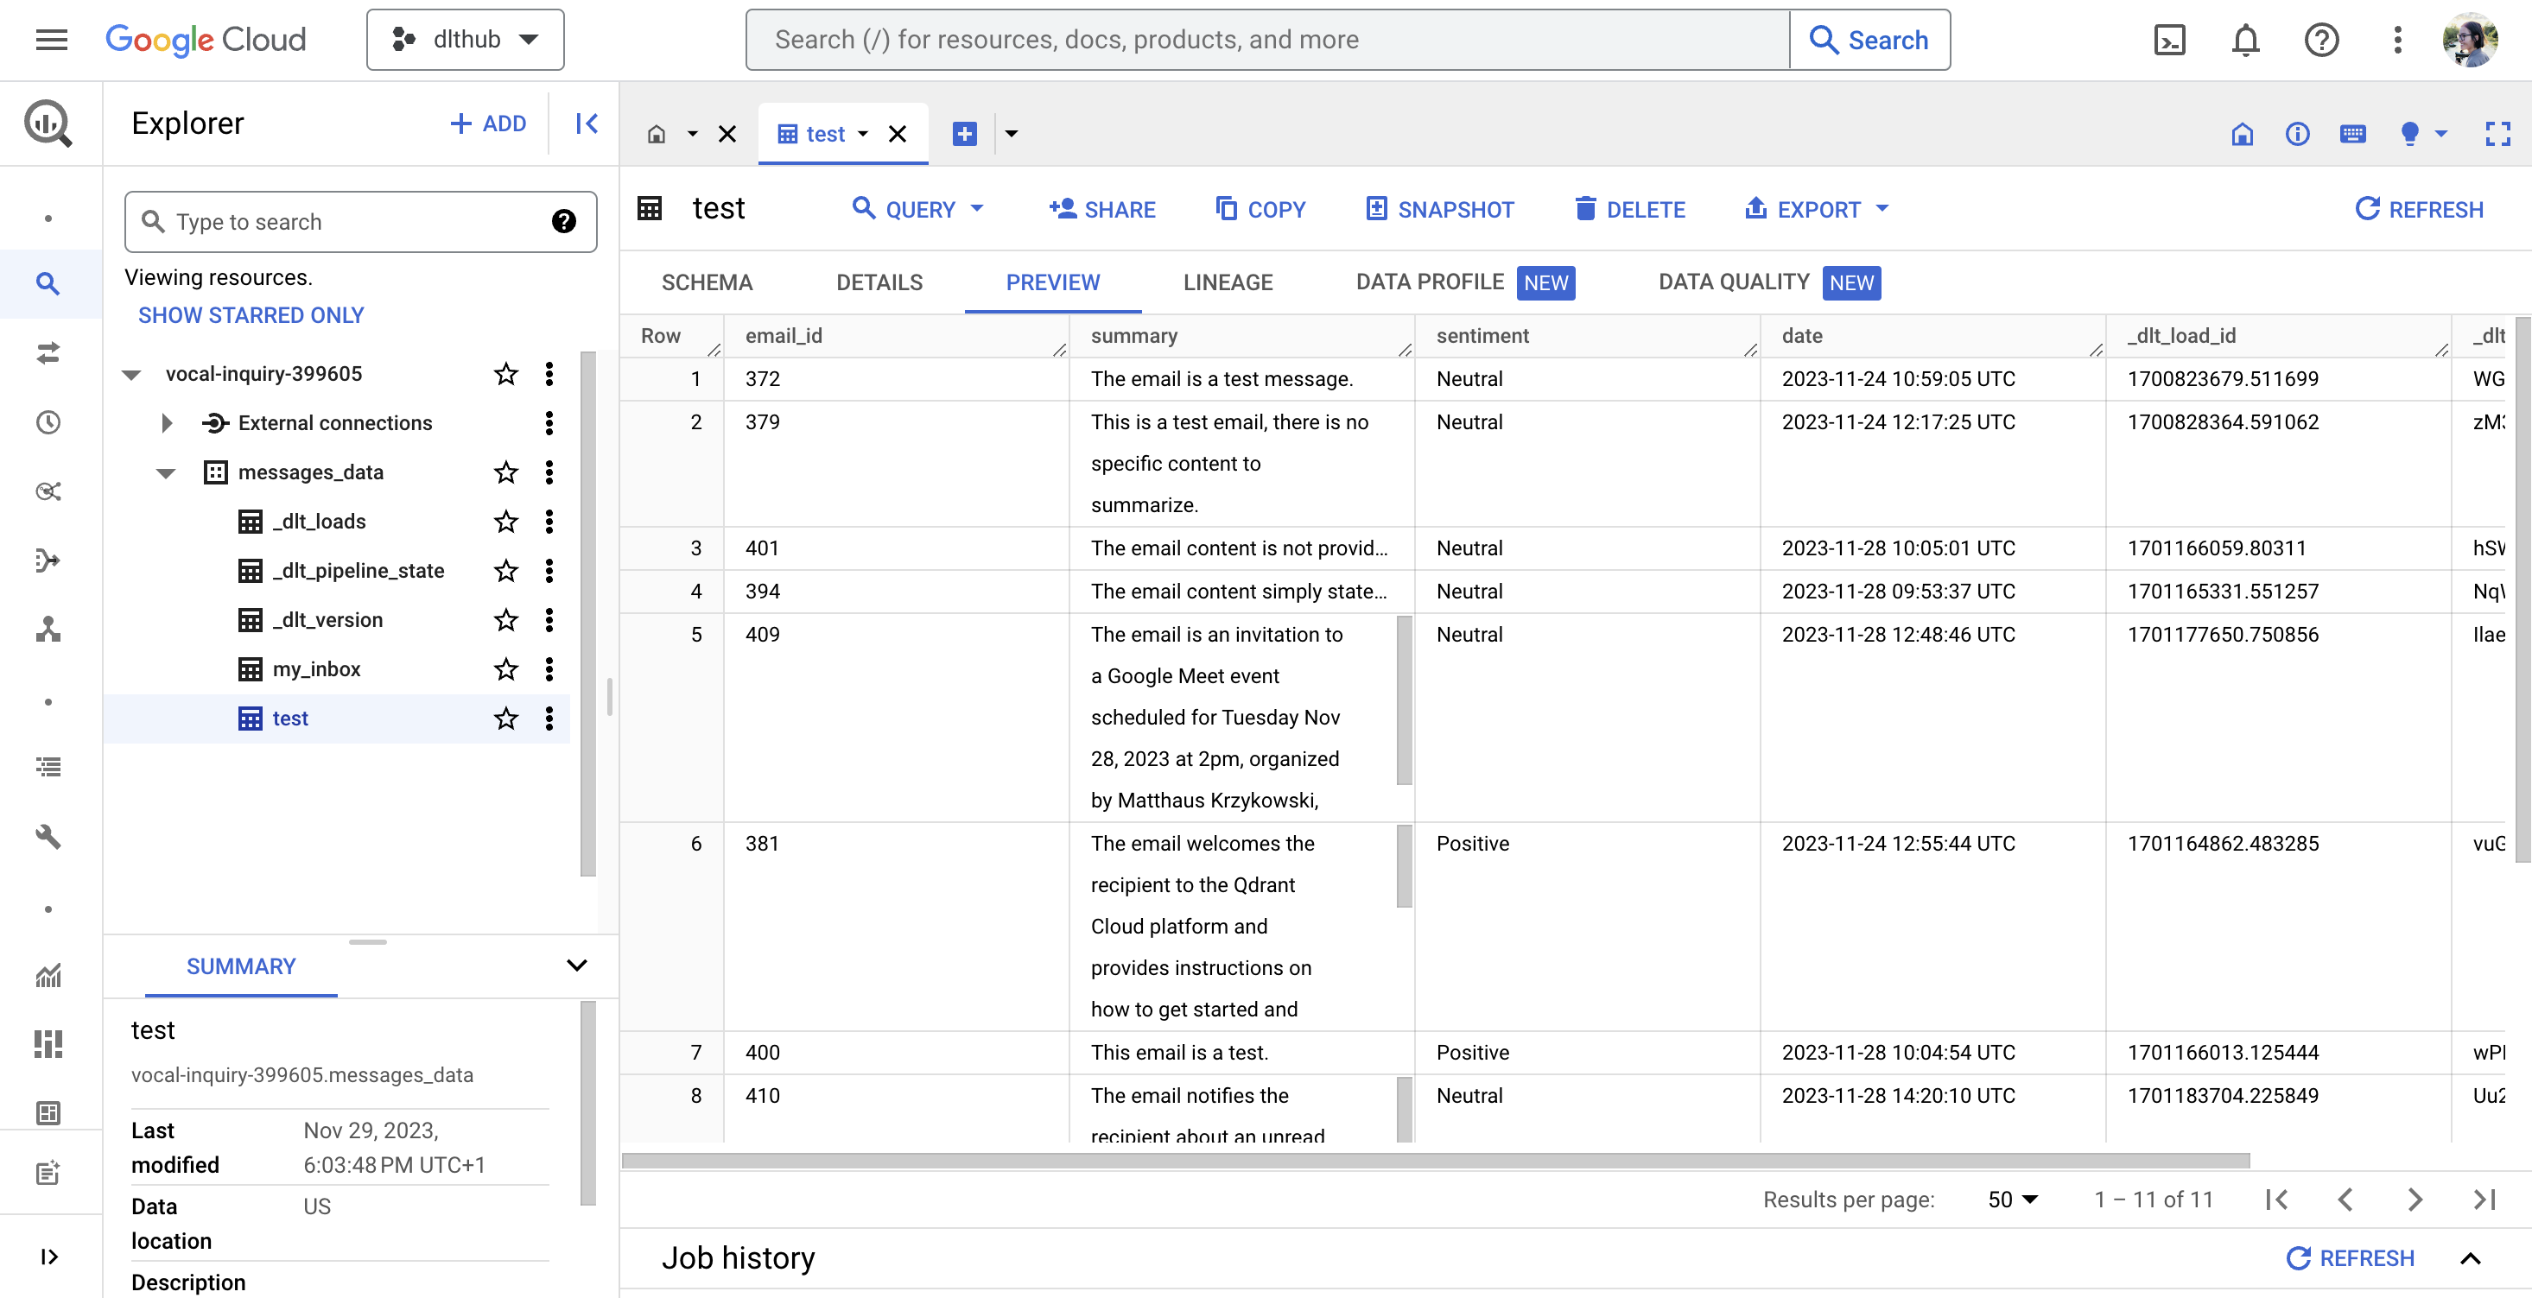Image resolution: width=2532 pixels, height=1298 pixels.
Task: Open keyboard shortcuts for the editor
Action: click(2353, 134)
